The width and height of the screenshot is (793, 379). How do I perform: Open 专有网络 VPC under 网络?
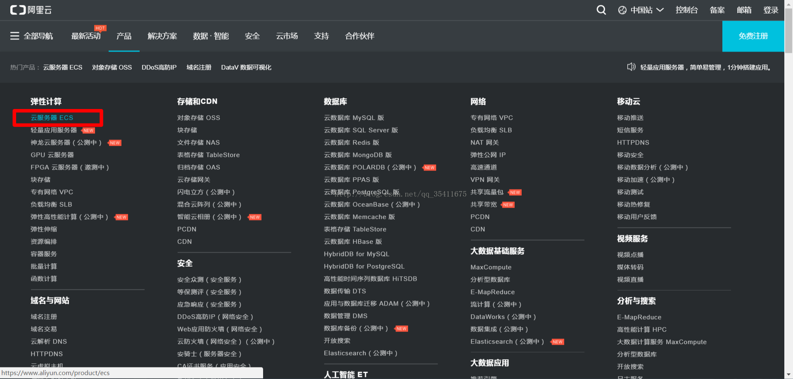tap(491, 118)
